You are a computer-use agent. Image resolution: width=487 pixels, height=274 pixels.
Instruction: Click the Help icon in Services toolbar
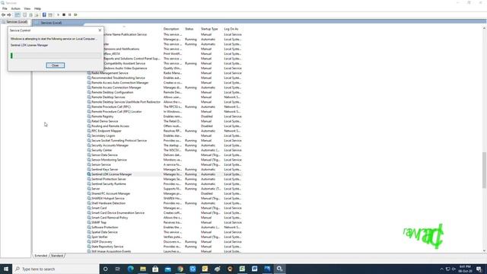tap(44, 15)
